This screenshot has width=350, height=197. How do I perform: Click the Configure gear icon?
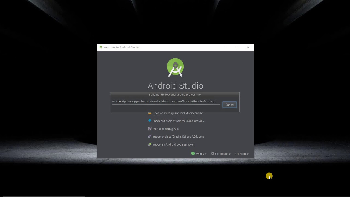click(x=212, y=154)
